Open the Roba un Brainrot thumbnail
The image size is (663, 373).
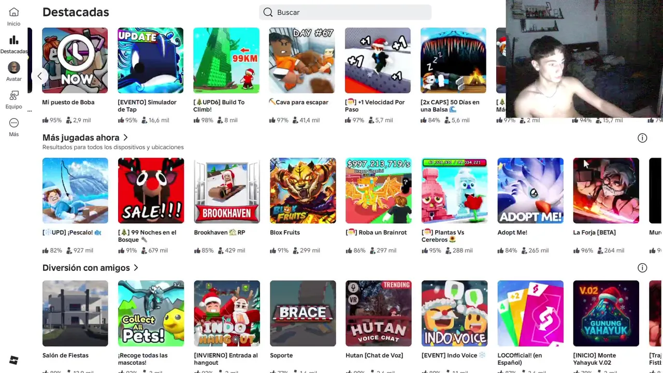click(379, 191)
